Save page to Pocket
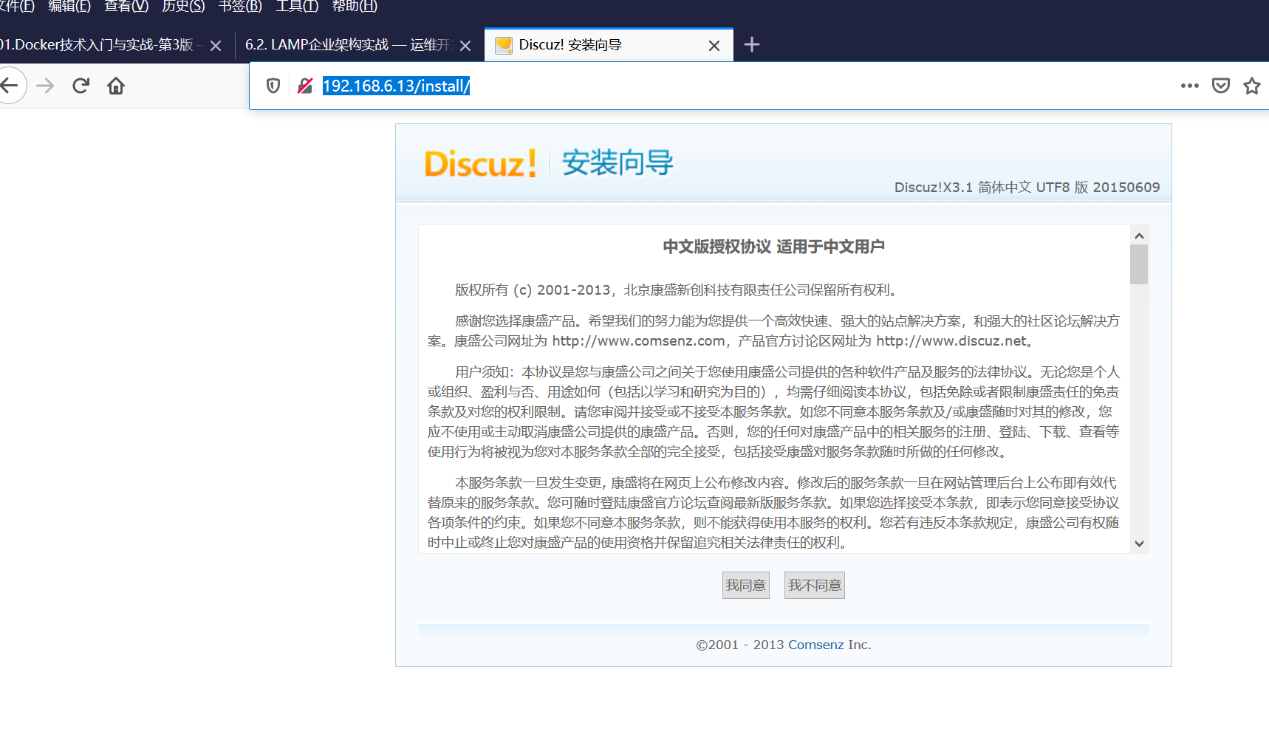 (x=1221, y=86)
